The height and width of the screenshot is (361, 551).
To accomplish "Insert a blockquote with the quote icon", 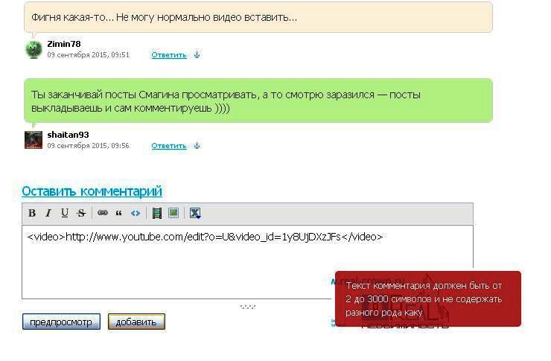I will 118,214.
